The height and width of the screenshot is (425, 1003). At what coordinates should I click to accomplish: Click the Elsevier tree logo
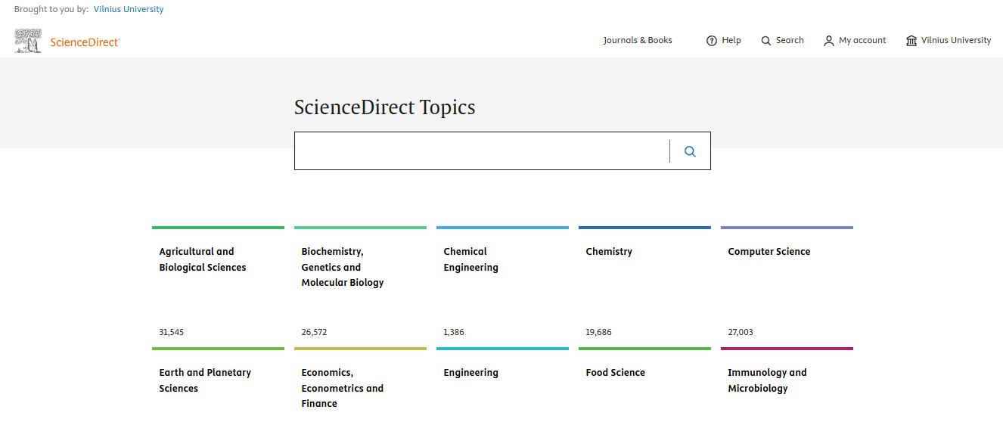coord(28,41)
